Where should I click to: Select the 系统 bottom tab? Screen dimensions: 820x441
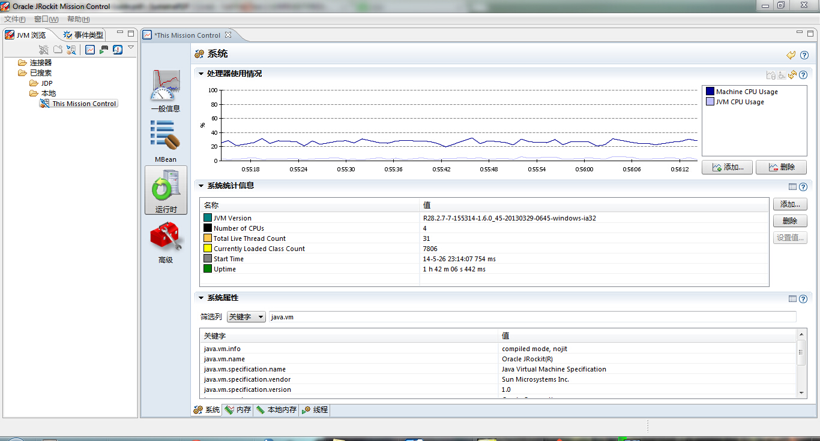[207, 410]
